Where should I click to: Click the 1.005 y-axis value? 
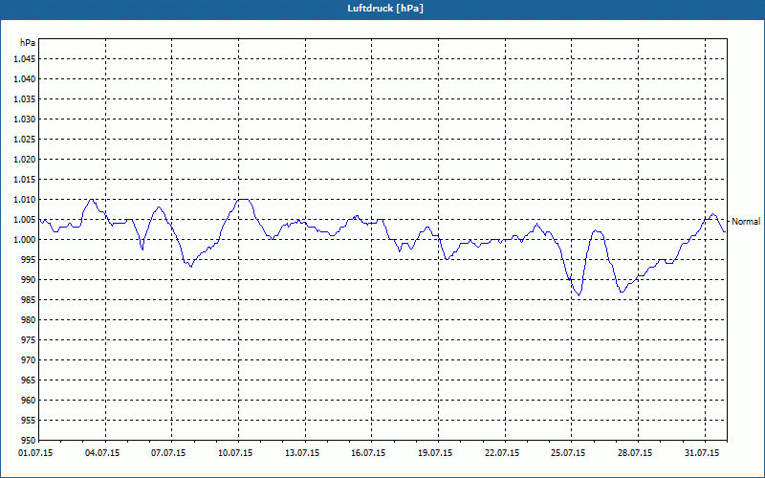25,220
